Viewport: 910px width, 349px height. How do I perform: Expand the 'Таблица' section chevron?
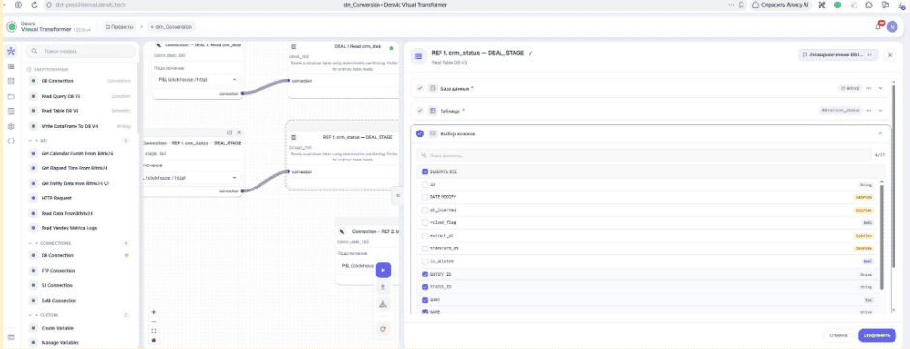click(x=880, y=111)
